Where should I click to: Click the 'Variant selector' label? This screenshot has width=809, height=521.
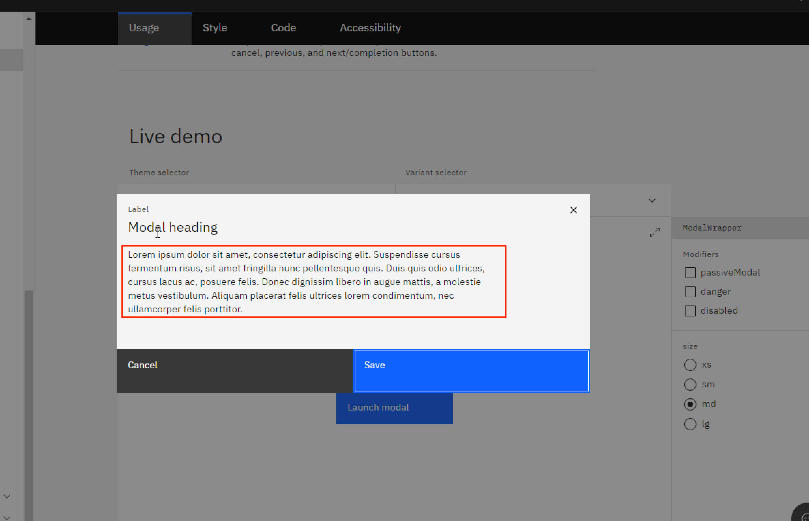pos(436,173)
